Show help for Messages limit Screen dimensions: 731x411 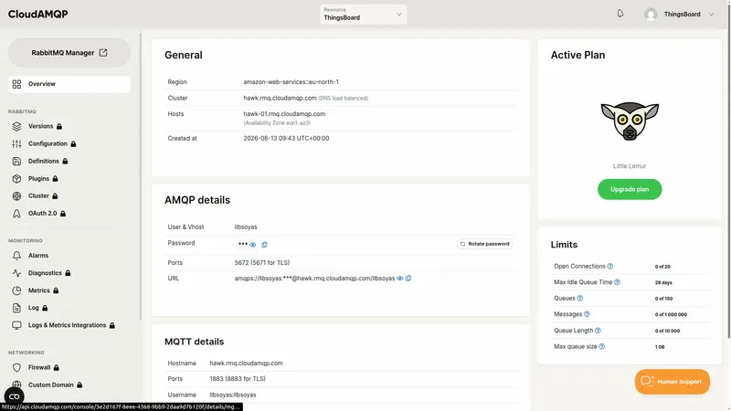pyautogui.click(x=587, y=314)
